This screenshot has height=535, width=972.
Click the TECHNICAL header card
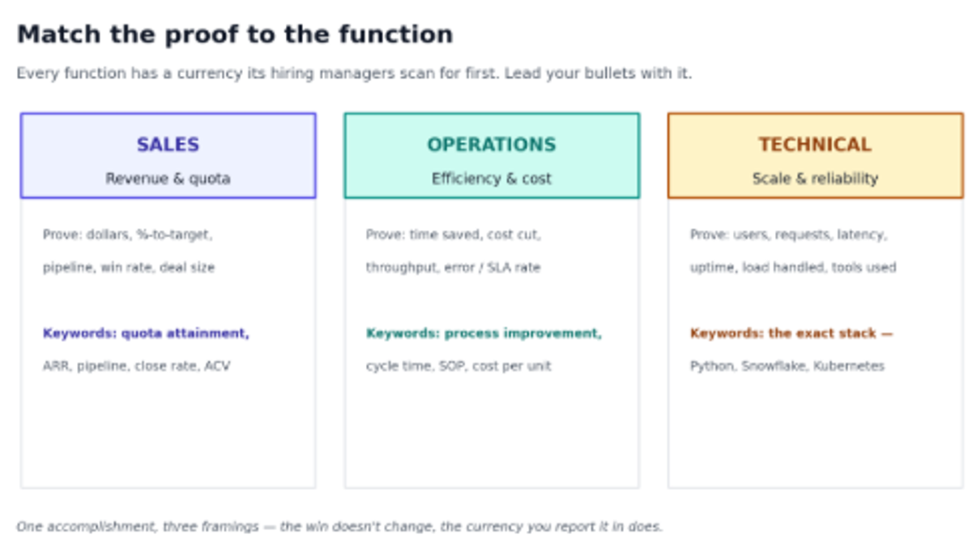point(816,155)
